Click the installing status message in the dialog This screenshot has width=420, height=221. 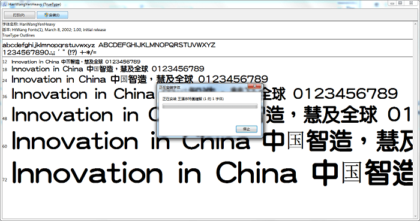tap(193, 99)
